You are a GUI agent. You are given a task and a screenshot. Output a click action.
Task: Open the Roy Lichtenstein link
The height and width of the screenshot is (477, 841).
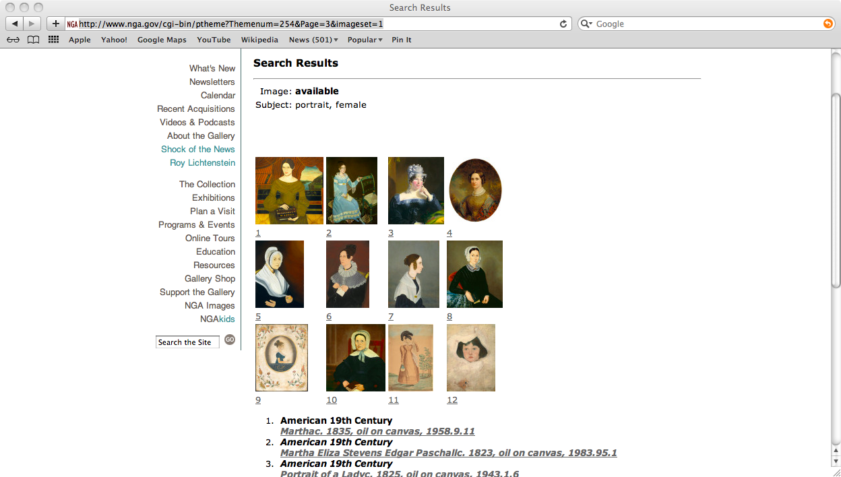click(x=202, y=162)
